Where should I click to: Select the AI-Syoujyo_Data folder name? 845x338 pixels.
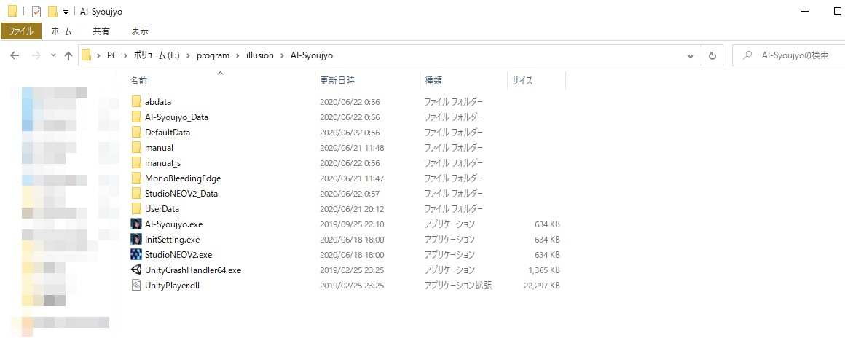click(176, 117)
